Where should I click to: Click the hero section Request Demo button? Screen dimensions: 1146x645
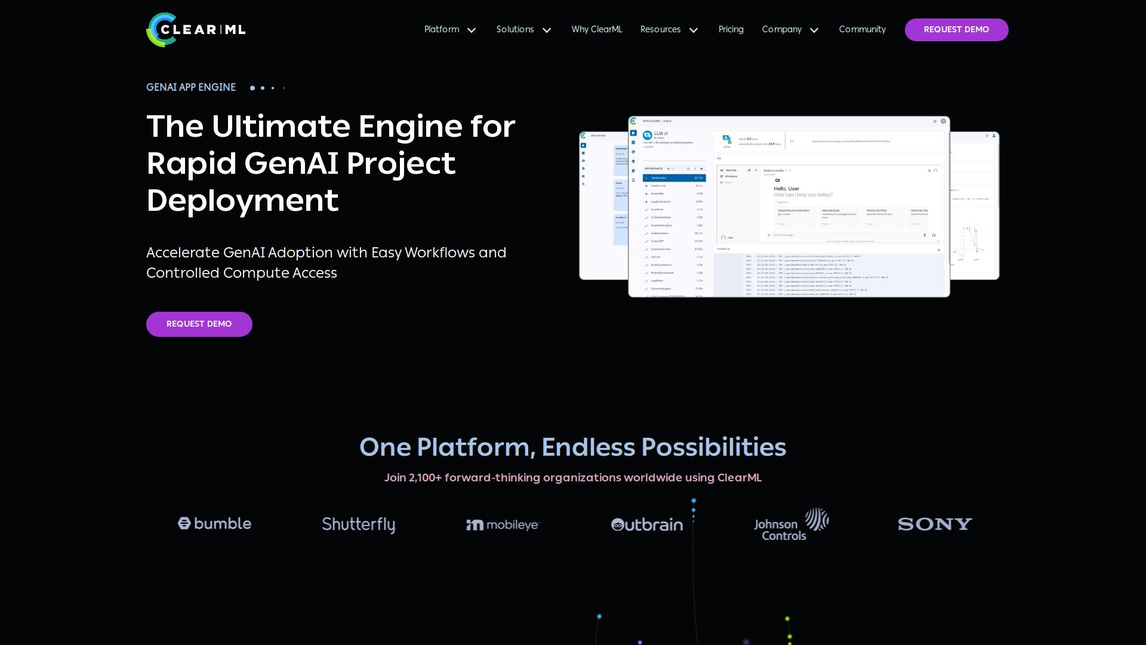point(199,324)
